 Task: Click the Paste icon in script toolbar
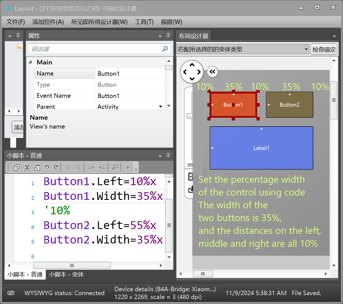click(37, 167)
